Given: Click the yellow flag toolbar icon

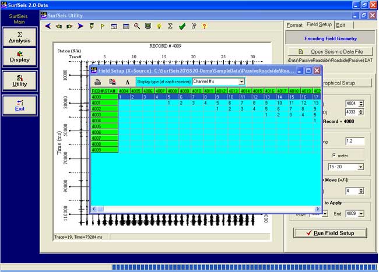Looking at the screenshot, I should (x=103, y=26).
